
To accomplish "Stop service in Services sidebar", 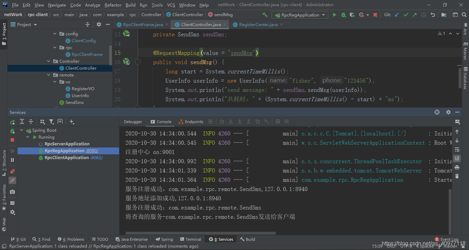I will 12,140.
